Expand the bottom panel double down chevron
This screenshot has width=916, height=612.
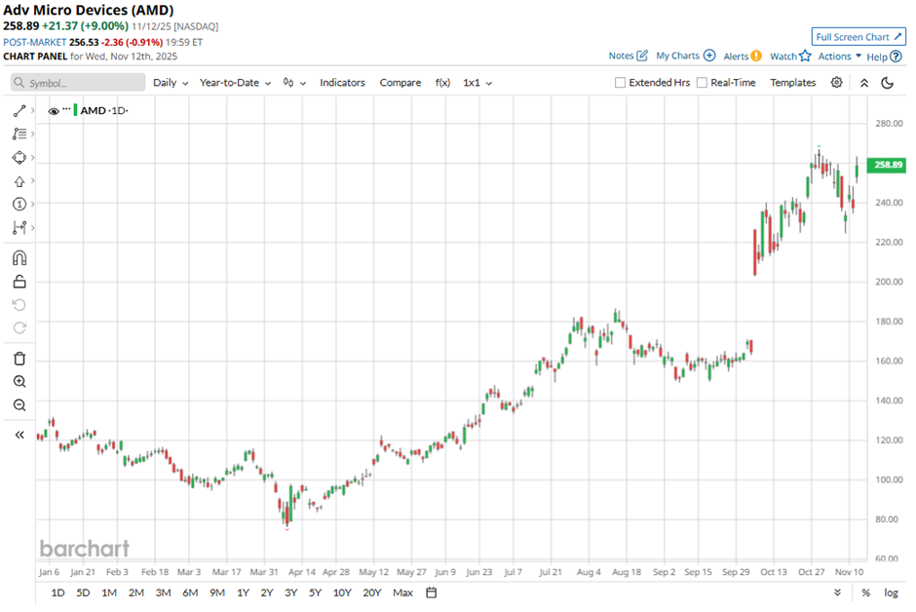pos(837,593)
